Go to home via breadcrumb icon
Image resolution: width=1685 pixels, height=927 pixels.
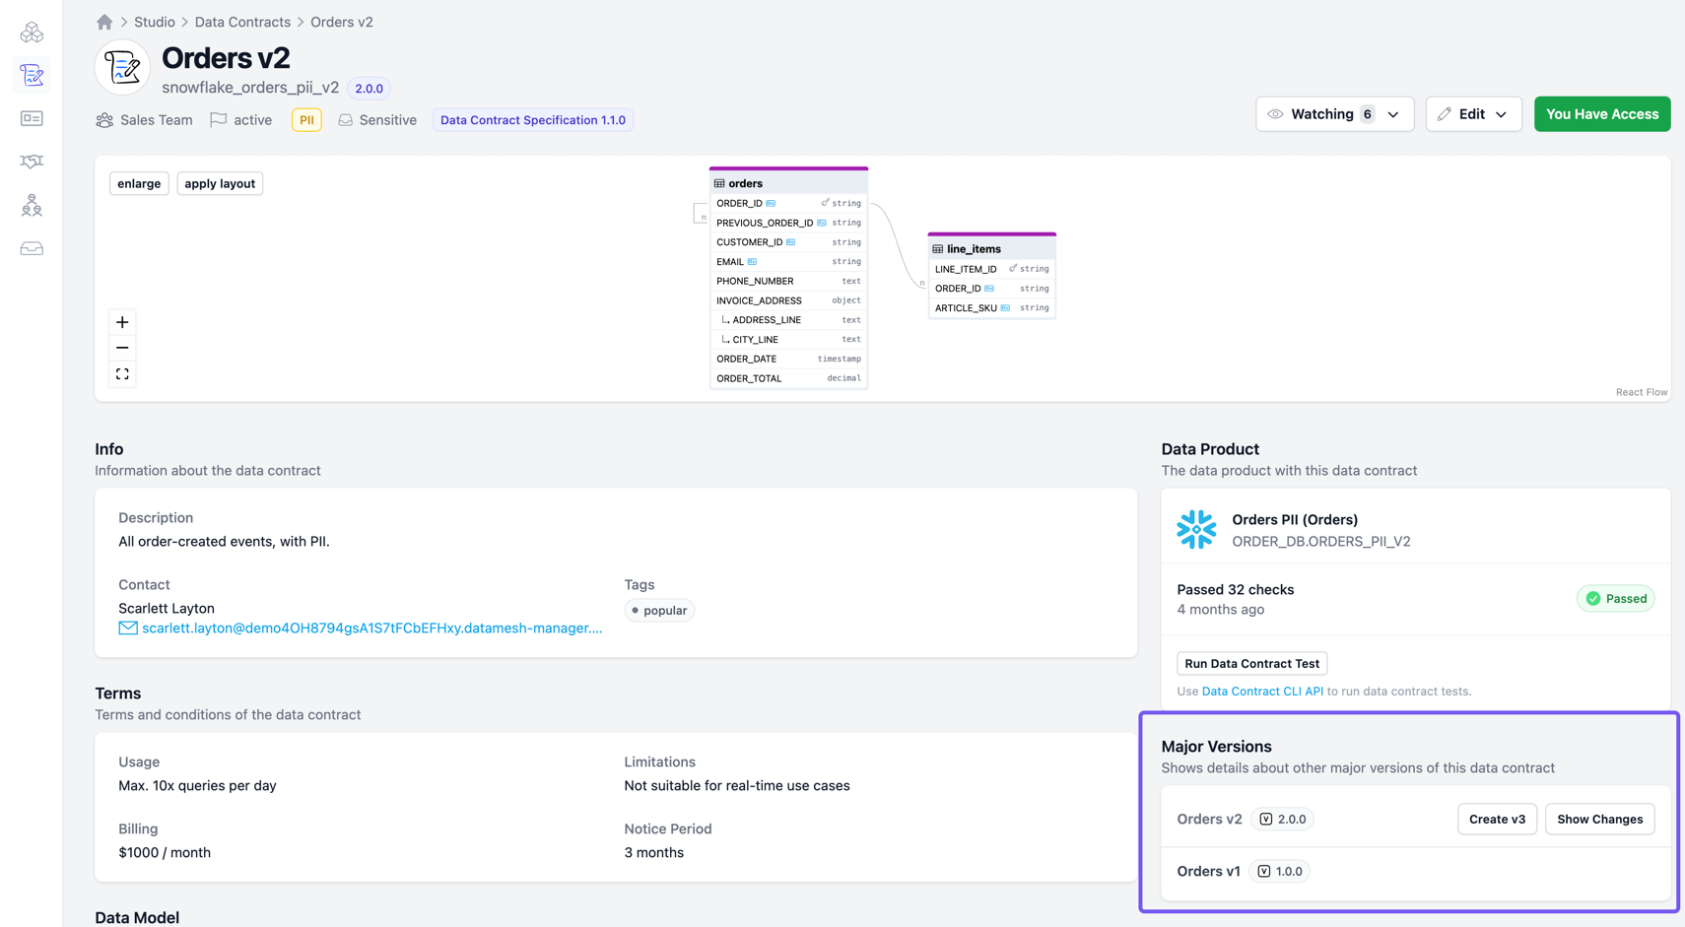pos(104,22)
